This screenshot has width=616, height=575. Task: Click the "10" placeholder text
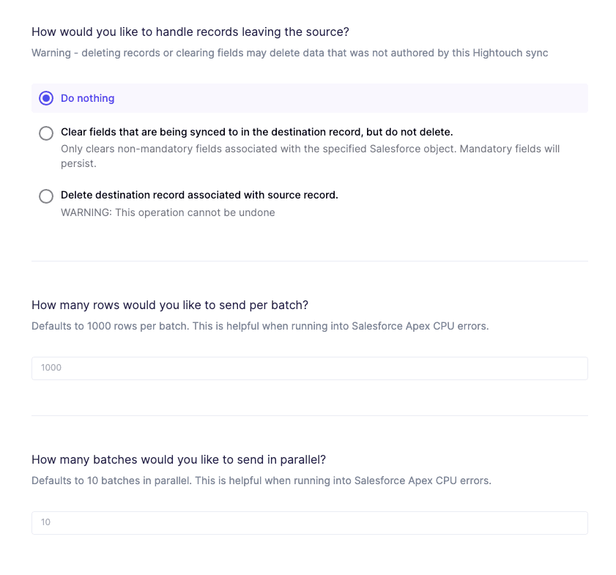pos(46,522)
